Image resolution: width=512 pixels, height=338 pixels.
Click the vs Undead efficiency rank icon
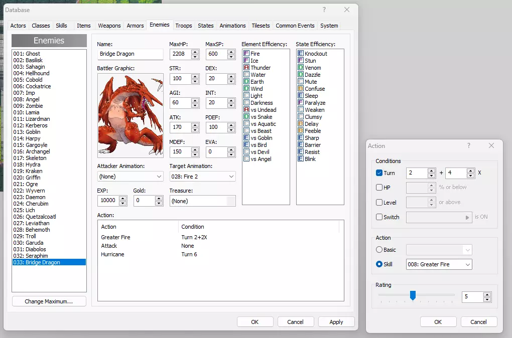(x=246, y=110)
